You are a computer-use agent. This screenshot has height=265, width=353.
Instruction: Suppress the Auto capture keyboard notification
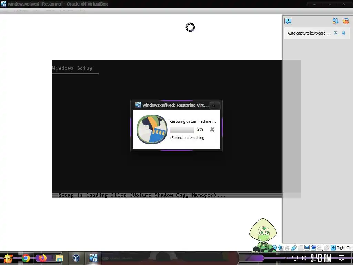pos(336,33)
